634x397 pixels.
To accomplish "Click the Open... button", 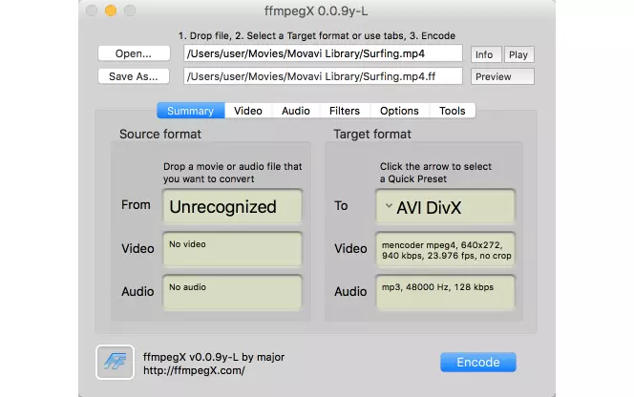I will (x=134, y=53).
